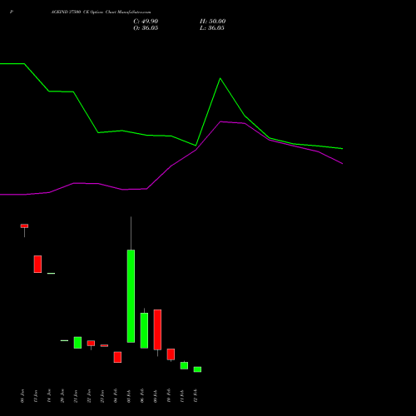Click the tall green 05 Feb candle body
This screenshot has height=416, width=416.
[131, 296]
